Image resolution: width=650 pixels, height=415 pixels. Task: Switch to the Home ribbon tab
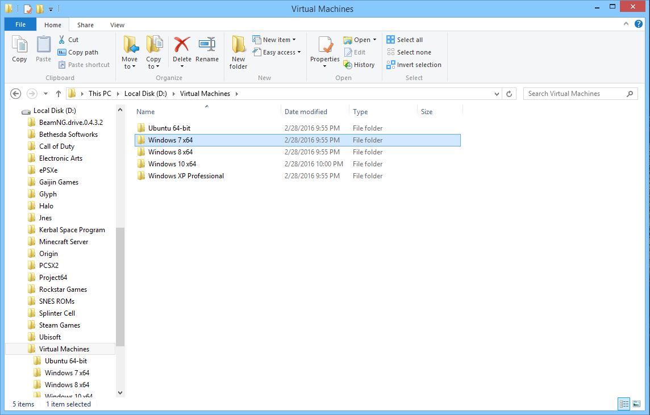[x=53, y=25]
